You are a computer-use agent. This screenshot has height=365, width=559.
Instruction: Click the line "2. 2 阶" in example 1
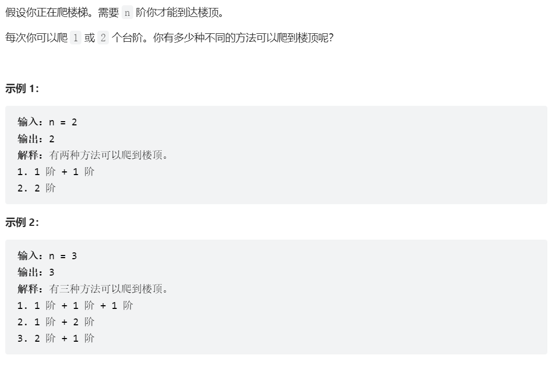36,188
